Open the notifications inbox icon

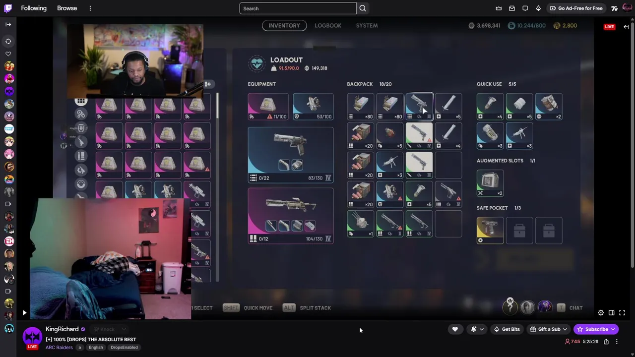(x=512, y=8)
